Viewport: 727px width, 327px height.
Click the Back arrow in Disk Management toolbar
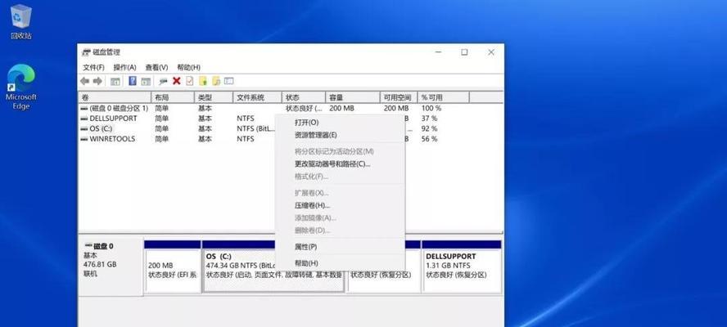coord(84,82)
